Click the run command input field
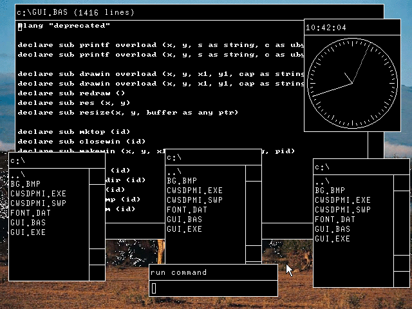 [213, 288]
